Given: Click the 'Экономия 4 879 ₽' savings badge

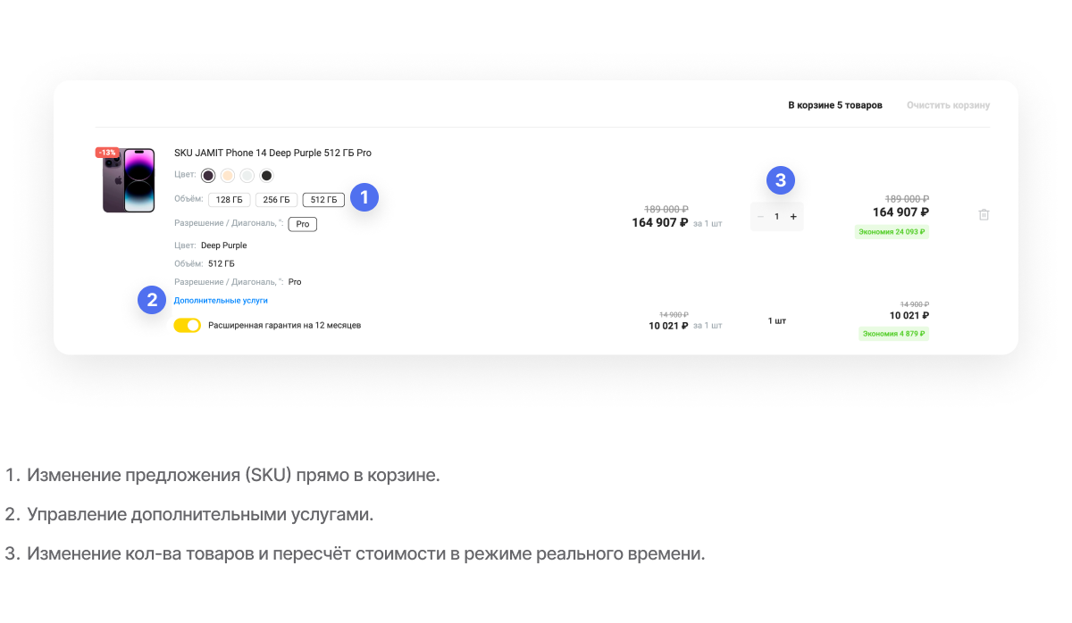Looking at the screenshot, I should (893, 334).
